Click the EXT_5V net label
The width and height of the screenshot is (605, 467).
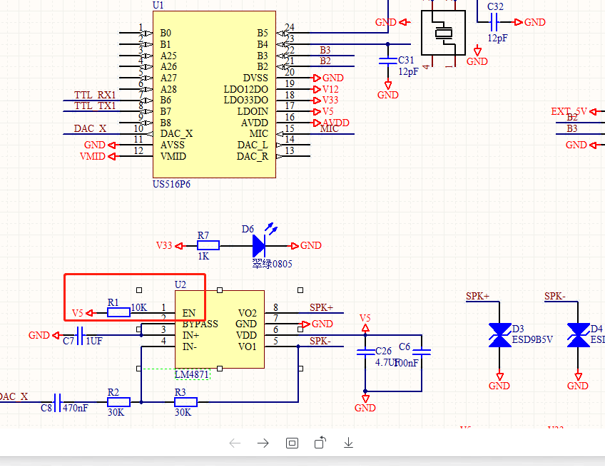(x=569, y=111)
